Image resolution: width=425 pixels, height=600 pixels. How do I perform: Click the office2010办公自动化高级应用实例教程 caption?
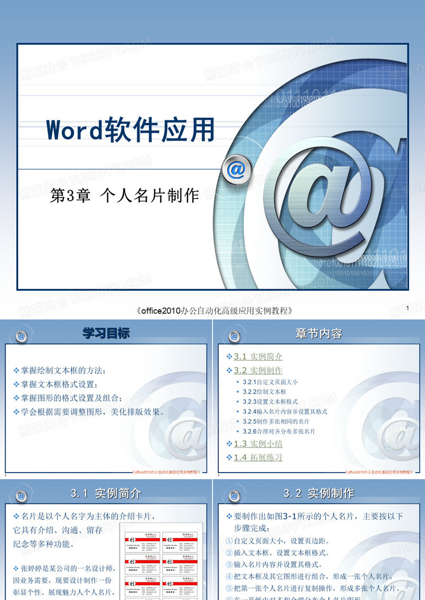click(x=215, y=311)
